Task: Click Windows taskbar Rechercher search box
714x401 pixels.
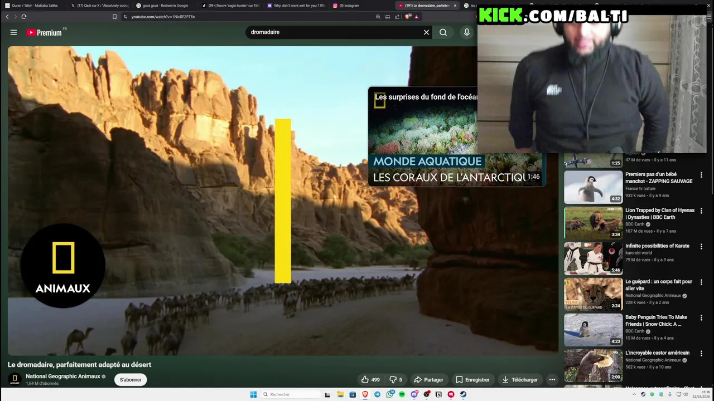Action: point(290,394)
